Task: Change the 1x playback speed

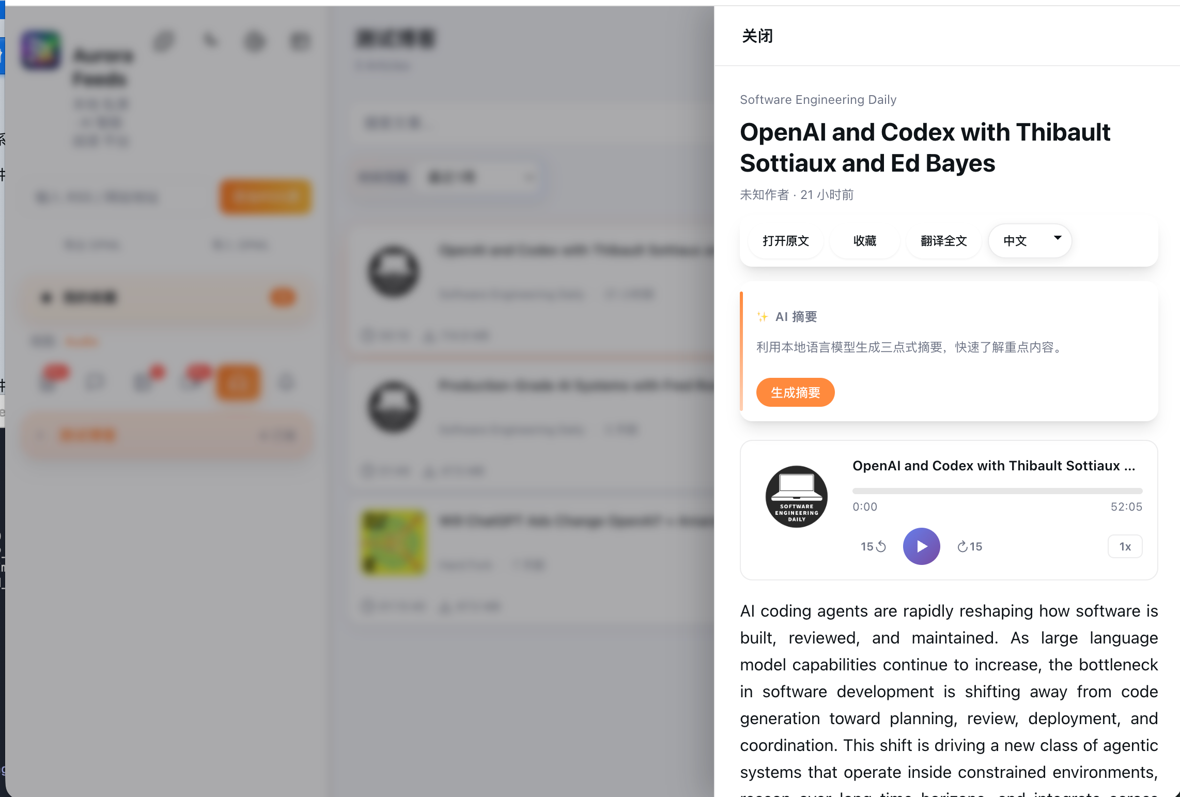Action: (x=1125, y=546)
